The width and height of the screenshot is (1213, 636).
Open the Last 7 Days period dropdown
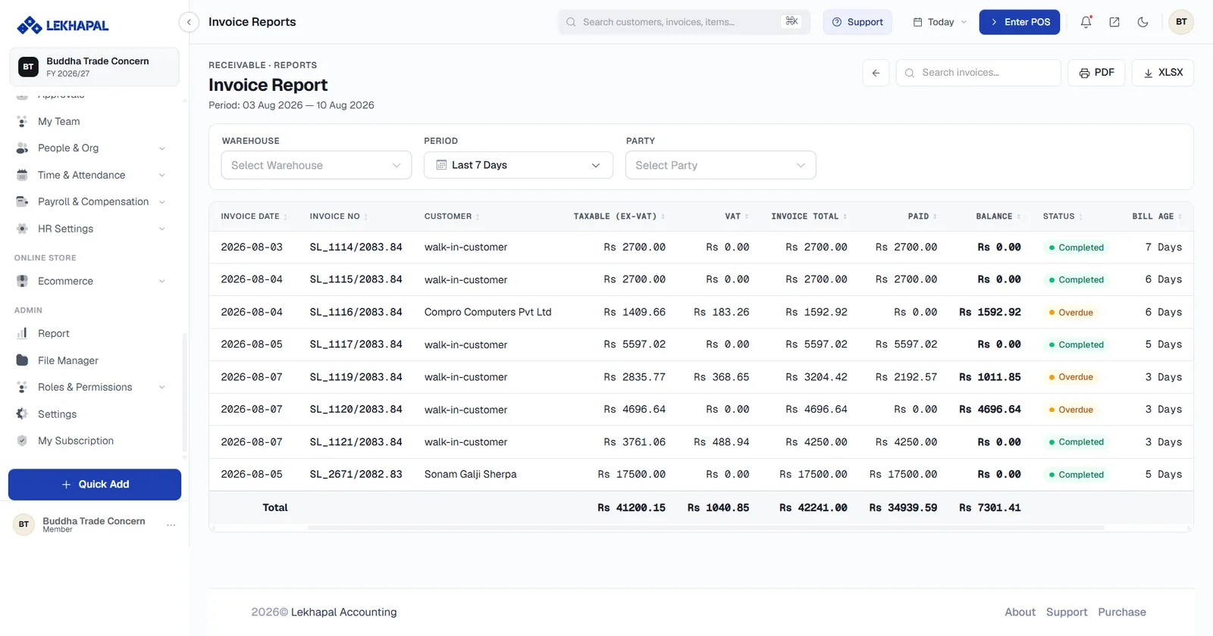[519, 165]
